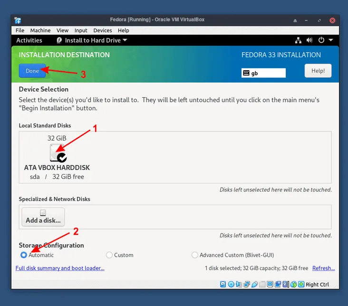This screenshot has height=306, width=348.
Task: Open the Machine menu
Action: pyautogui.click(x=40, y=30)
